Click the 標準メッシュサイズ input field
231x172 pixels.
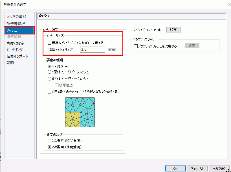point(92,50)
